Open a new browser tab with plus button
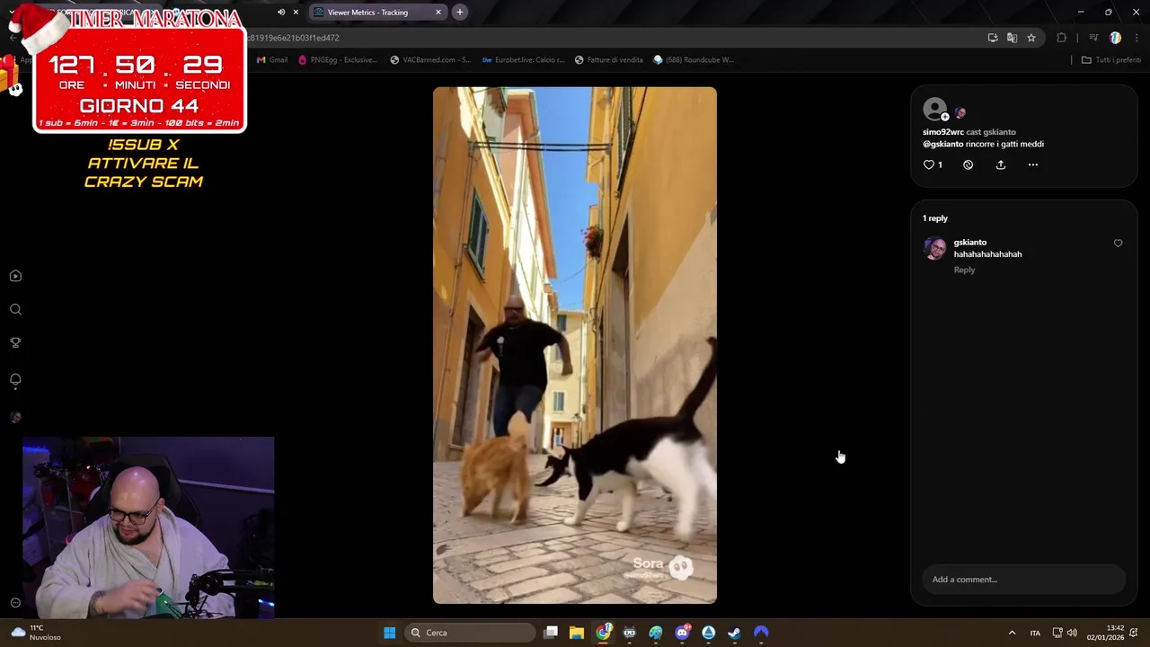The width and height of the screenshot is (1150, 647). (460, 13)
